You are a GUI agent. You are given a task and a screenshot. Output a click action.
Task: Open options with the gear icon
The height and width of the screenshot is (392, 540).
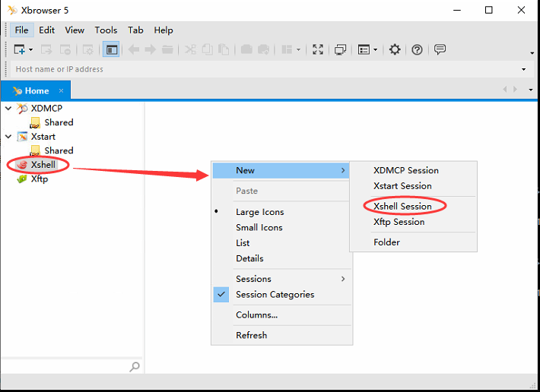394,49
